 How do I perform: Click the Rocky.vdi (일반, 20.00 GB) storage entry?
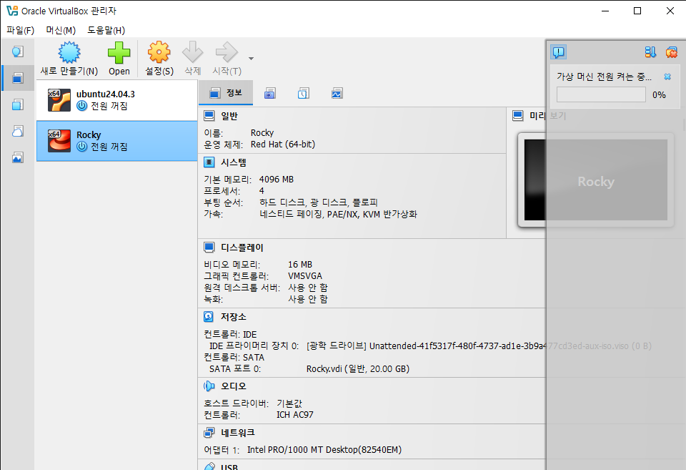(358, 369)
